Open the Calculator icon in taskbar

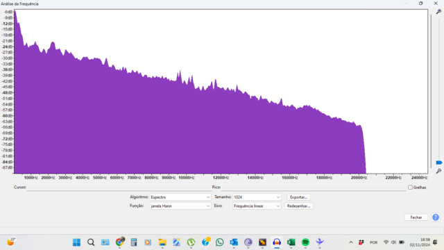pyautogui.click(x=134, y=242)
